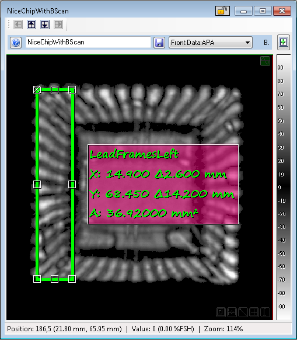Open help with the blue question mark
Image resolution: width=297 pixels, height=340 pixels.
[x=16, y=43]
